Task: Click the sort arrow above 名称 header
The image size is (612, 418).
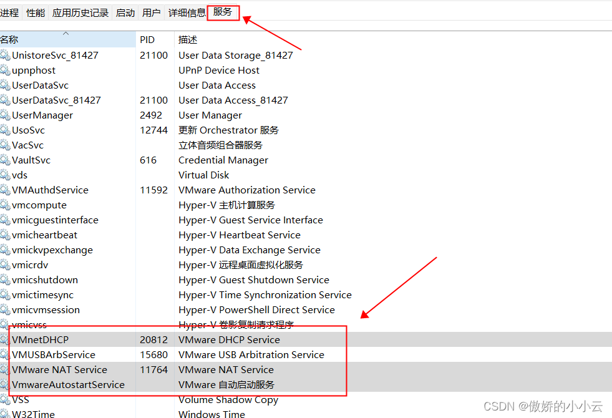Action: 66,34
